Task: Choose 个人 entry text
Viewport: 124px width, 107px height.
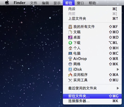Action: pos(77,48)
